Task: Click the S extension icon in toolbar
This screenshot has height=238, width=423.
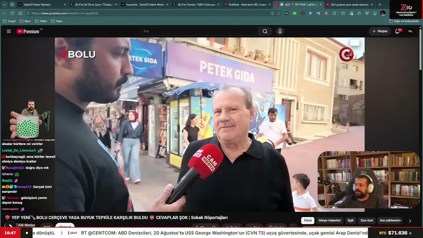Action: [327, 13]
